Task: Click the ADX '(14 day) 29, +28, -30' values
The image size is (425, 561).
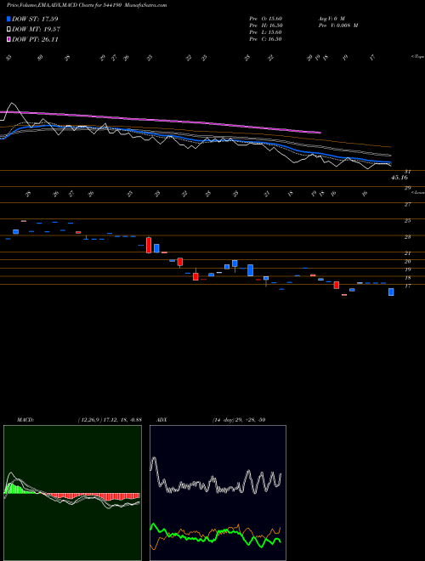Action: 239,420
